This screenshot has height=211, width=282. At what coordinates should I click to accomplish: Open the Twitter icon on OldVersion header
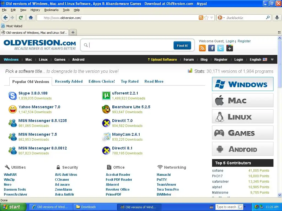(x=221, y=48)
